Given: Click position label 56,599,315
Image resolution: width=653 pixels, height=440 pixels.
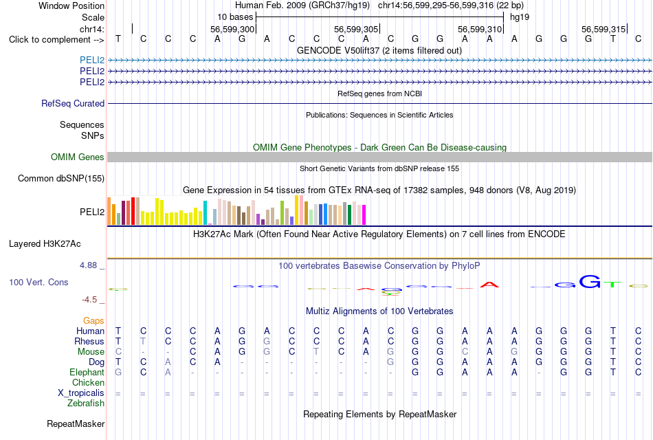Looking at the screenshot, I should [604, 29].
